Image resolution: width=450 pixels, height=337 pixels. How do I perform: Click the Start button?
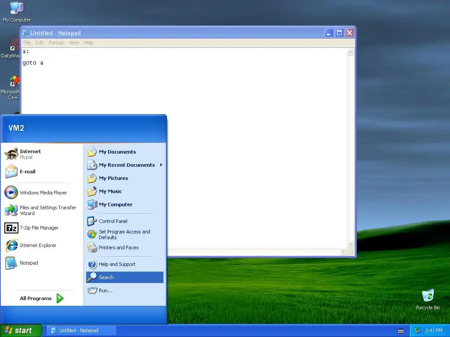pos(21,330)
